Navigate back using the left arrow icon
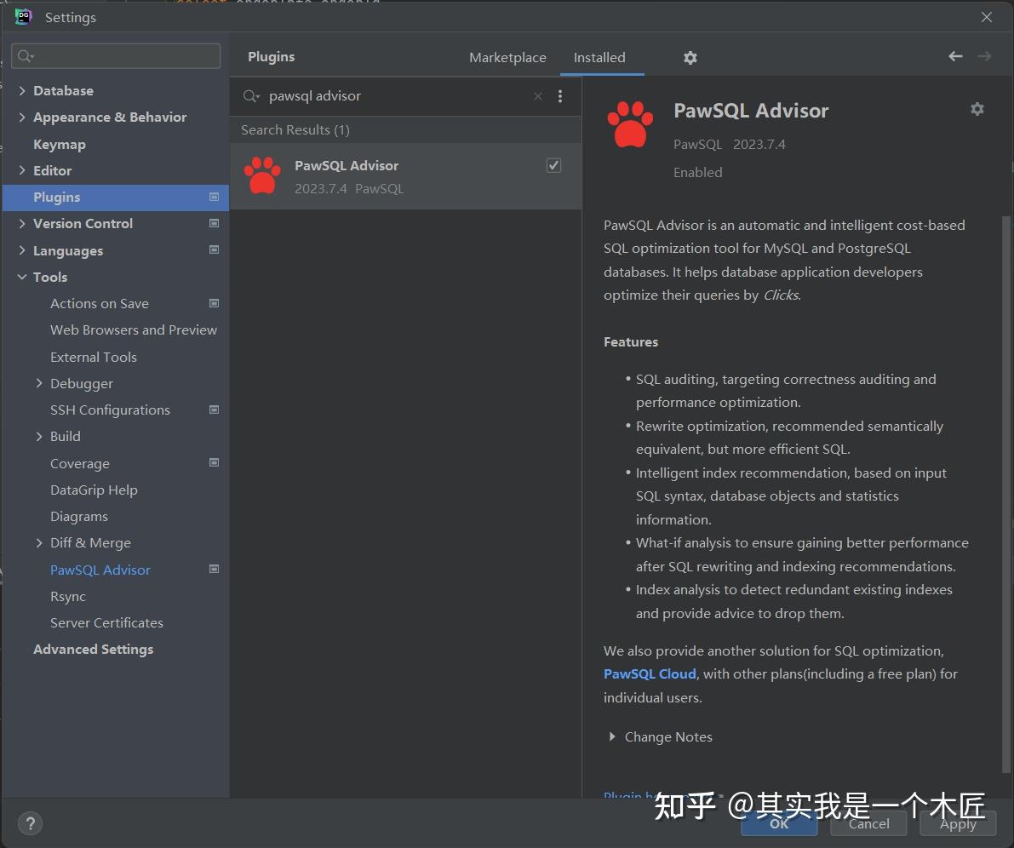1014x848 pixels. [x=955, y=55]
